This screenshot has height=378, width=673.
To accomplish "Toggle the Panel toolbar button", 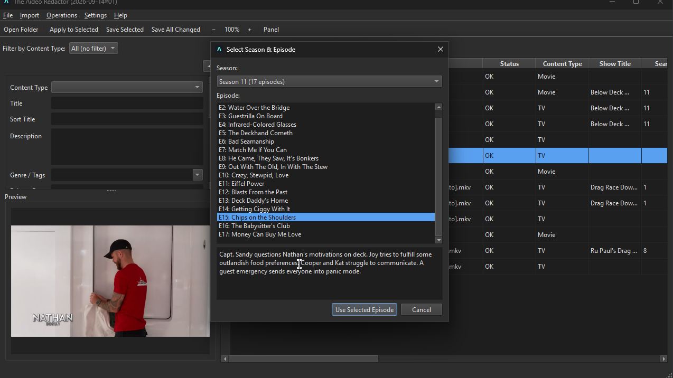I will pos(271,30).
